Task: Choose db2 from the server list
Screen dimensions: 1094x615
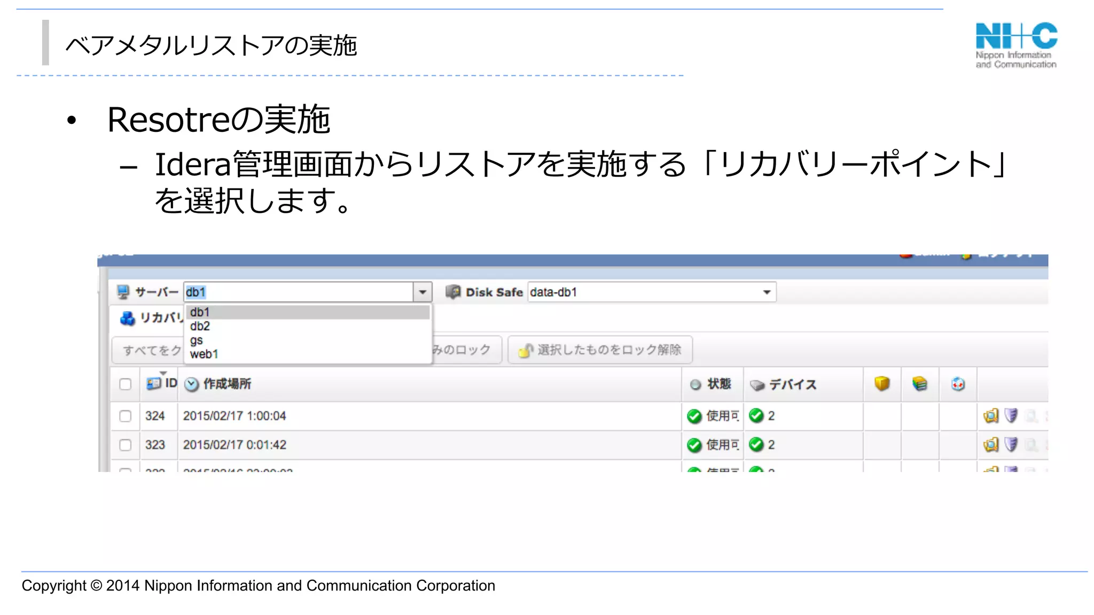Action: coord(308,326)
